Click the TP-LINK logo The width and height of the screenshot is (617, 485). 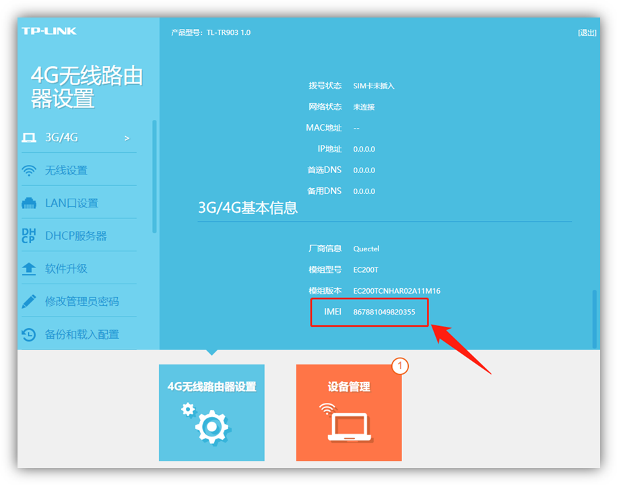49,31
